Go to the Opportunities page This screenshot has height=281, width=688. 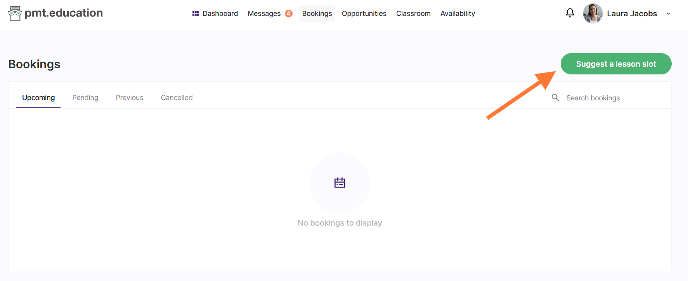pyautogui.click(x=364, y=14)
